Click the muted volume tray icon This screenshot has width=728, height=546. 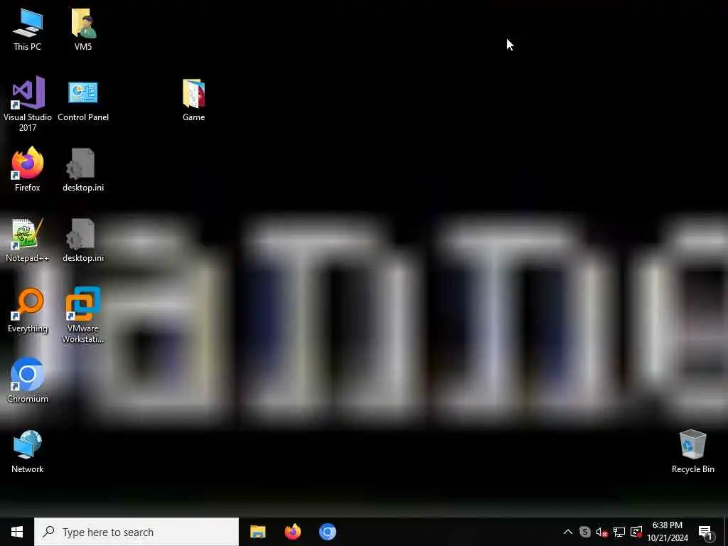coord(601,532)
